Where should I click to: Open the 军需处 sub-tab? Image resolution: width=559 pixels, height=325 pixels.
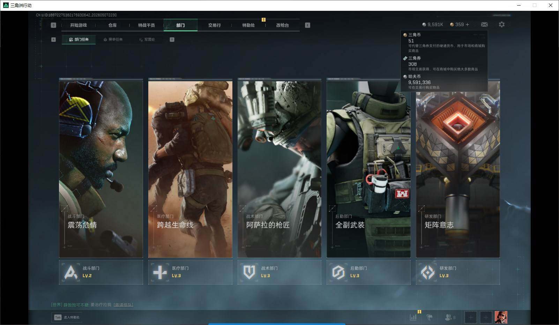147,39
